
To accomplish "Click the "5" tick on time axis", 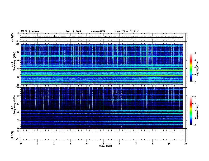I will coord(103,144).
